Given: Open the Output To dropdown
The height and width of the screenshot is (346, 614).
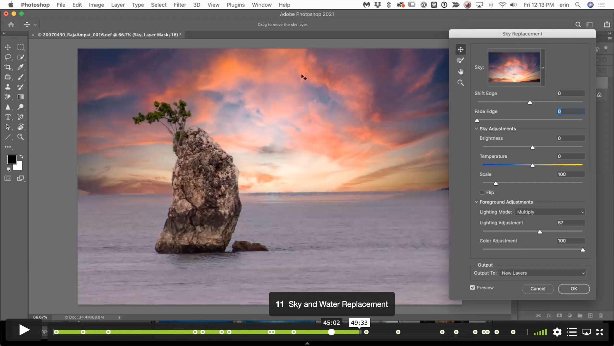Looking at the screenshot, I should (x=543, y=273).
